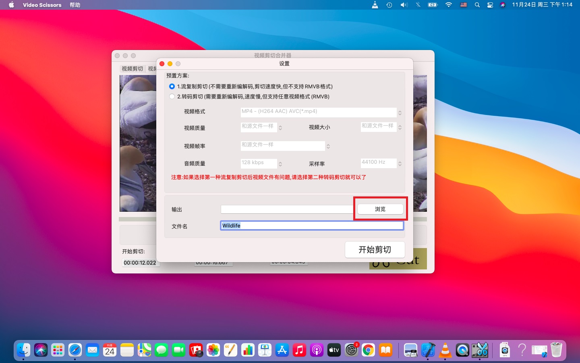
Task: Open Podcasts from the dock
Action: click(317, 350)
